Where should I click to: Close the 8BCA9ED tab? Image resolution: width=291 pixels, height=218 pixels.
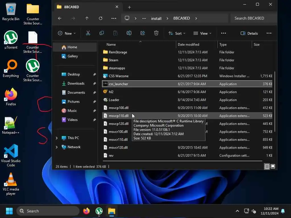[117, 7]
